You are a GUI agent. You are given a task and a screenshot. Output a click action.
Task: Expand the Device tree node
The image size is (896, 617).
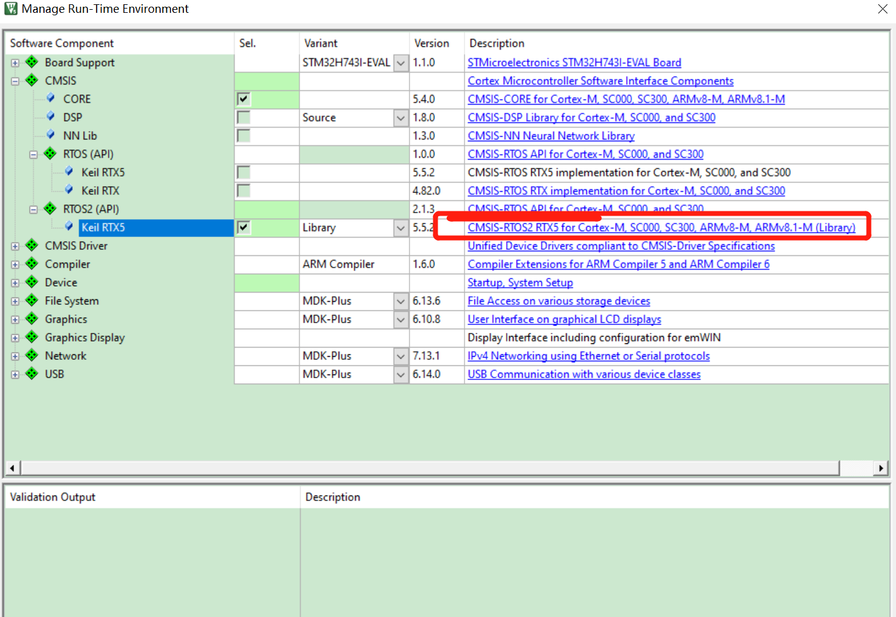tap(14, 282)
